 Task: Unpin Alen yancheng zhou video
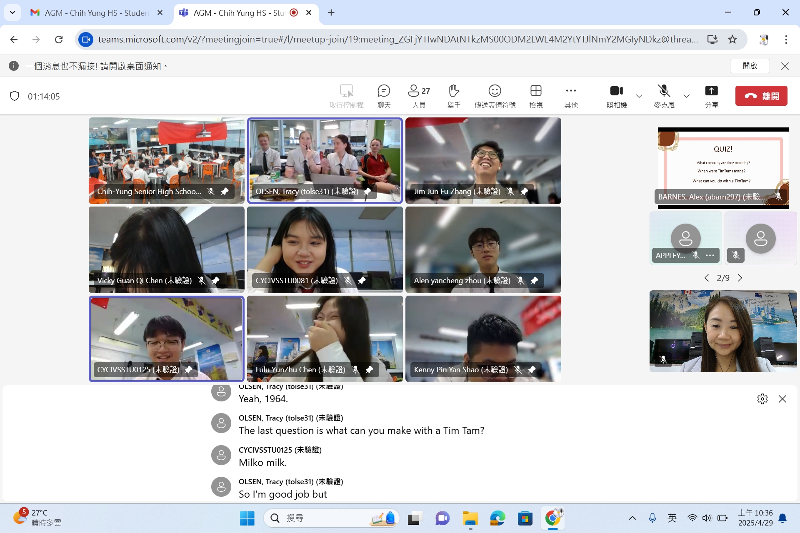[x=535, y=281]
